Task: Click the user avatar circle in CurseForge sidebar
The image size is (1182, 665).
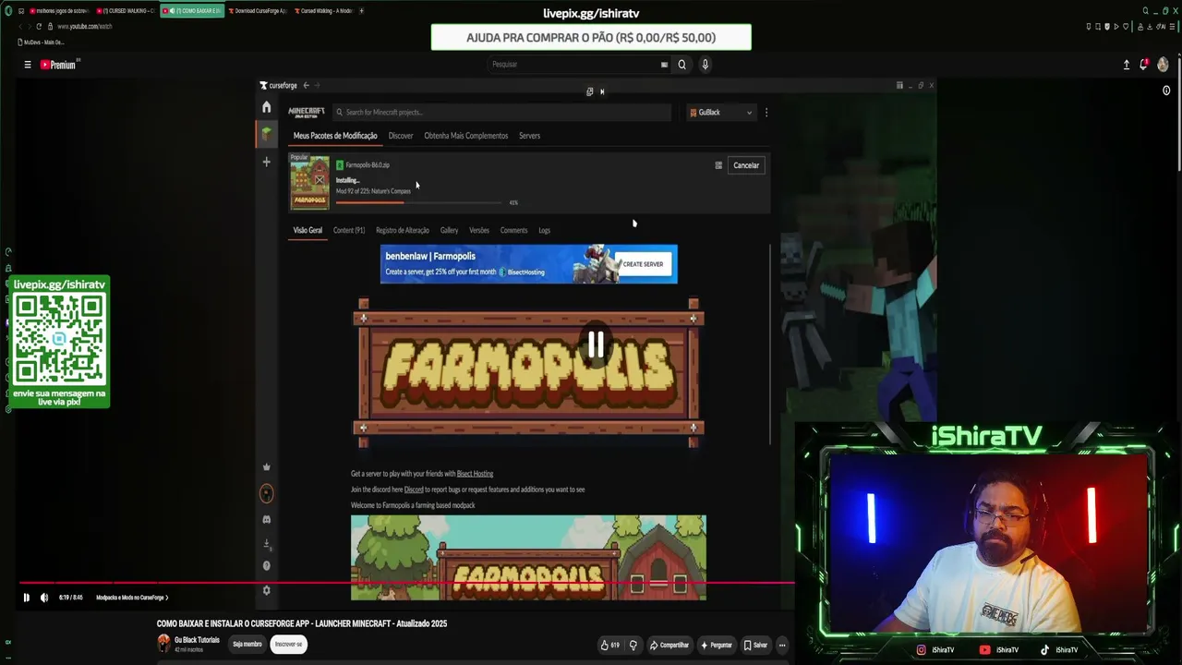Action: point(266,493)
